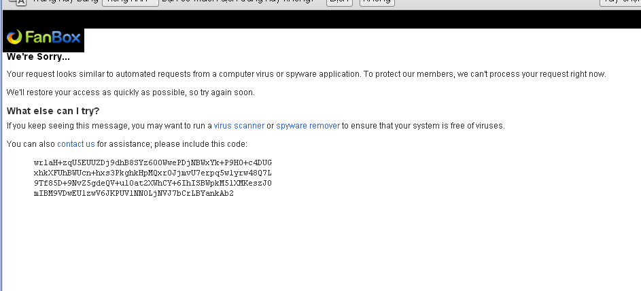Viewport: 641px width, 291px height.
Task: Open the spyware remover link
Action: pyautogui.click(x=308, y=126)
